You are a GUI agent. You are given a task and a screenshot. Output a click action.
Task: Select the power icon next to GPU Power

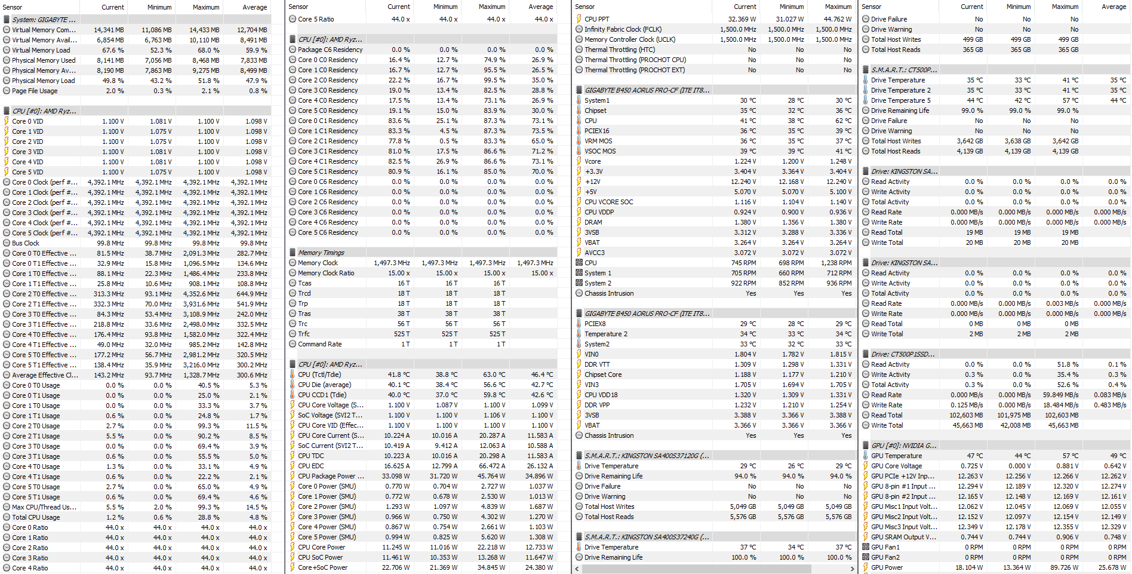pos(866,567)
